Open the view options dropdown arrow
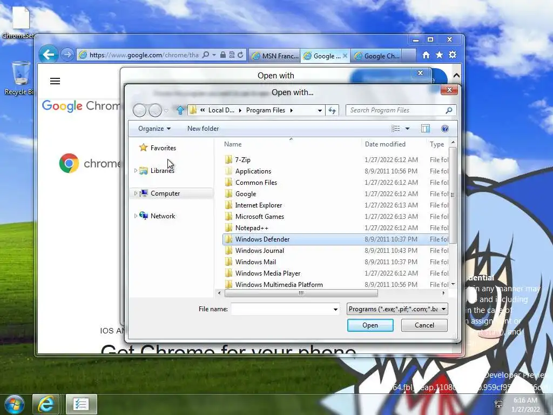The width and height of the screenshot is (553, 415). [407, 129]
